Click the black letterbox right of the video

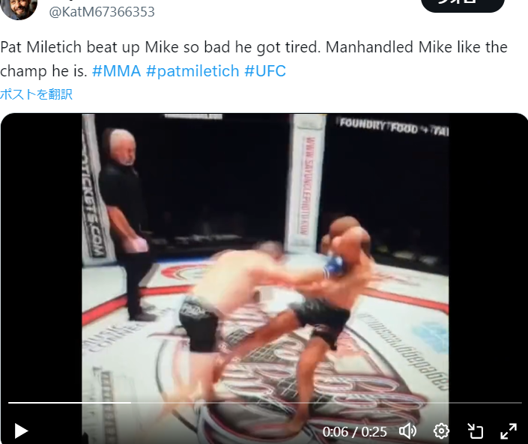[x=488, y=256]
